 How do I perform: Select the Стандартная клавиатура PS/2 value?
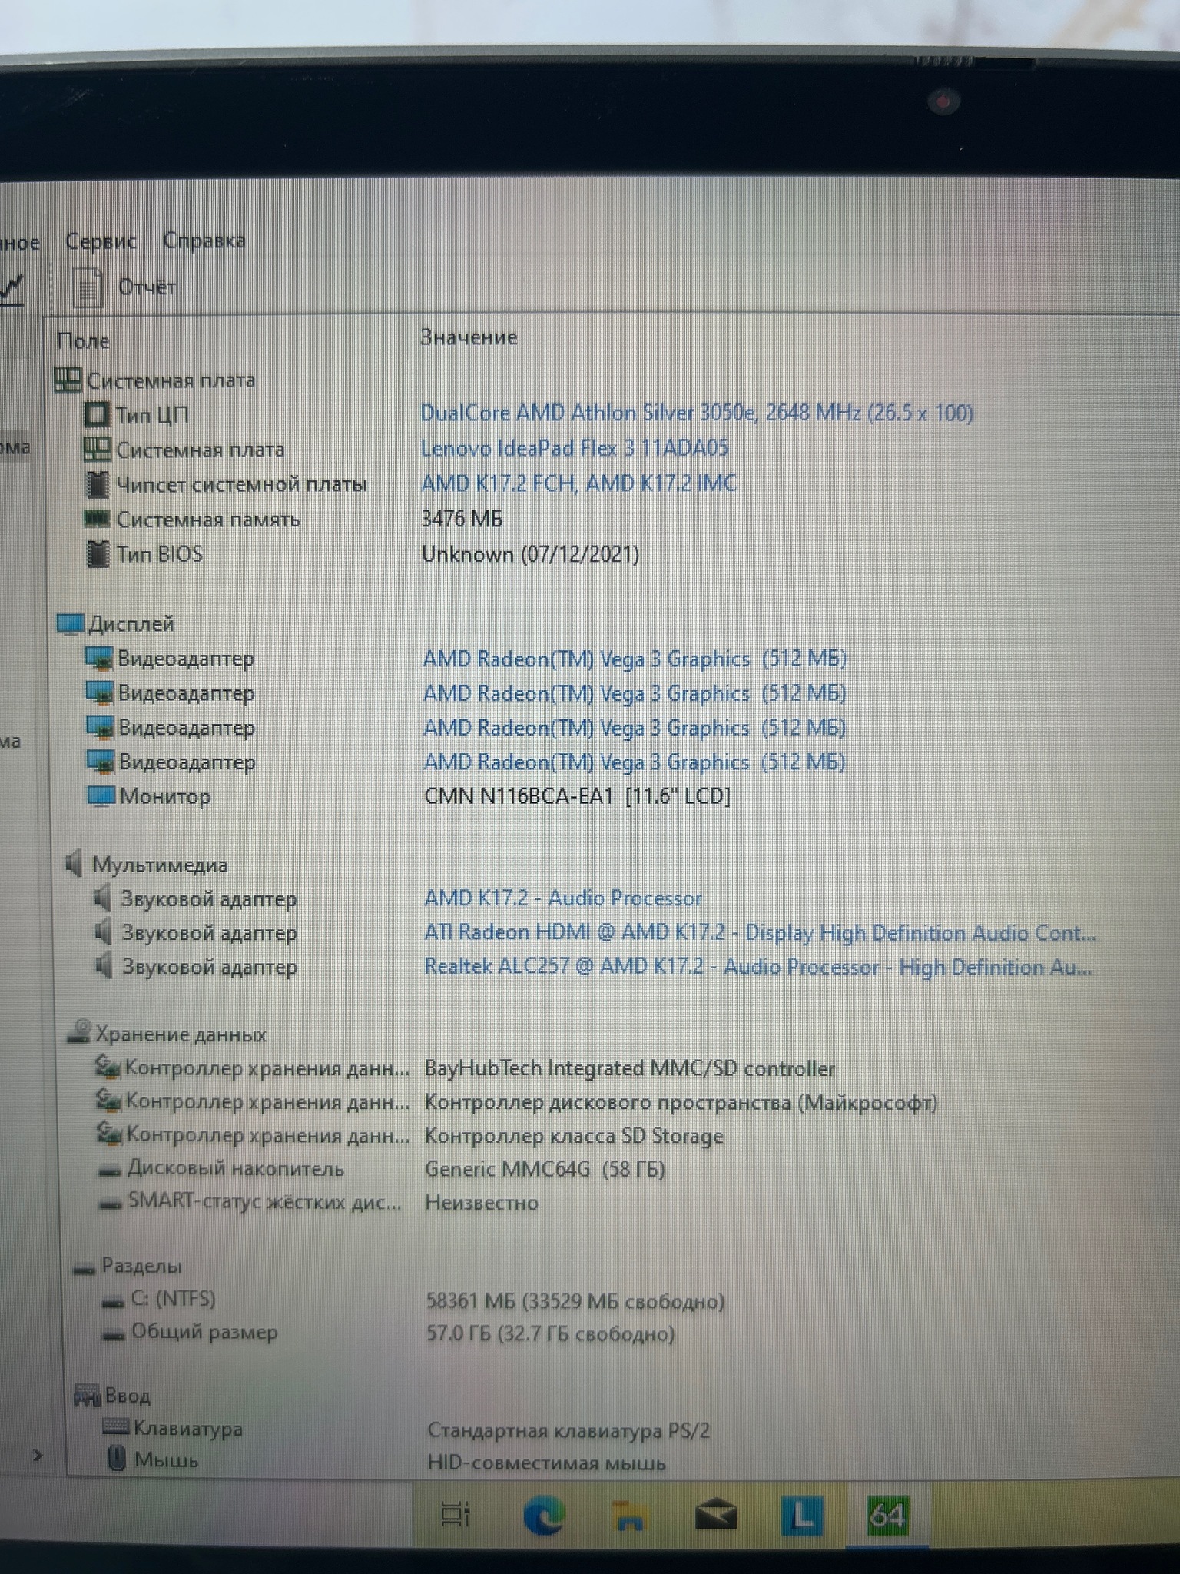tap(568, 1431)
